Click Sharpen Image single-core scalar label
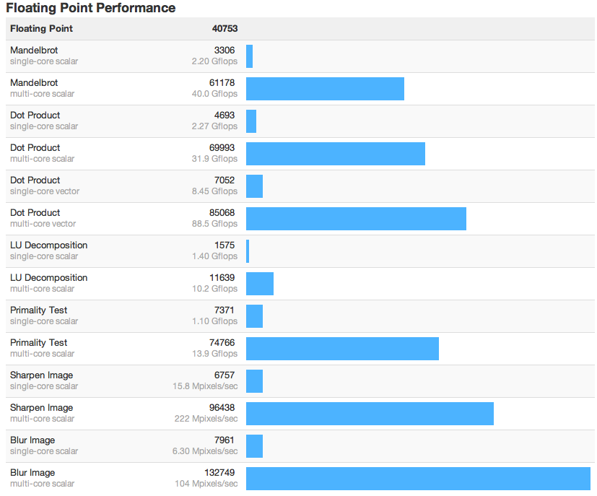This screenshot has height=496, width=597. point(41,375)
